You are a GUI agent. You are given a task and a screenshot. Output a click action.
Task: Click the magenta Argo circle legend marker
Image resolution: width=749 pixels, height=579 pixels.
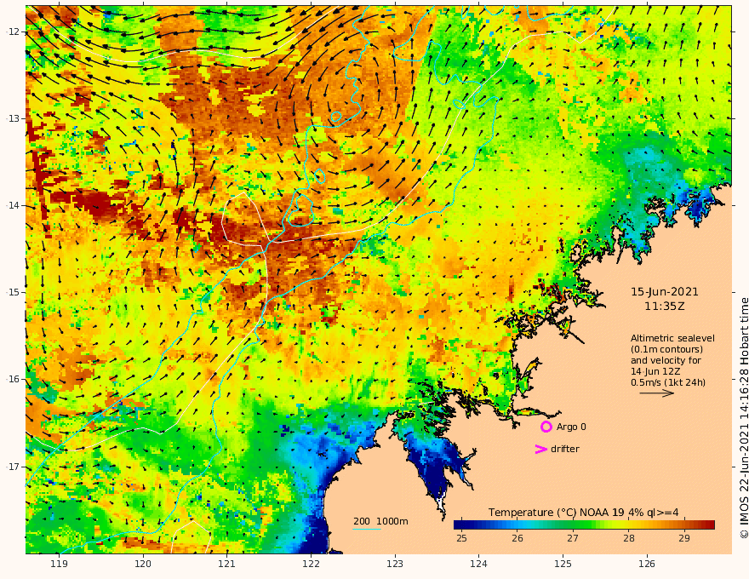click(x=546, y=427)
